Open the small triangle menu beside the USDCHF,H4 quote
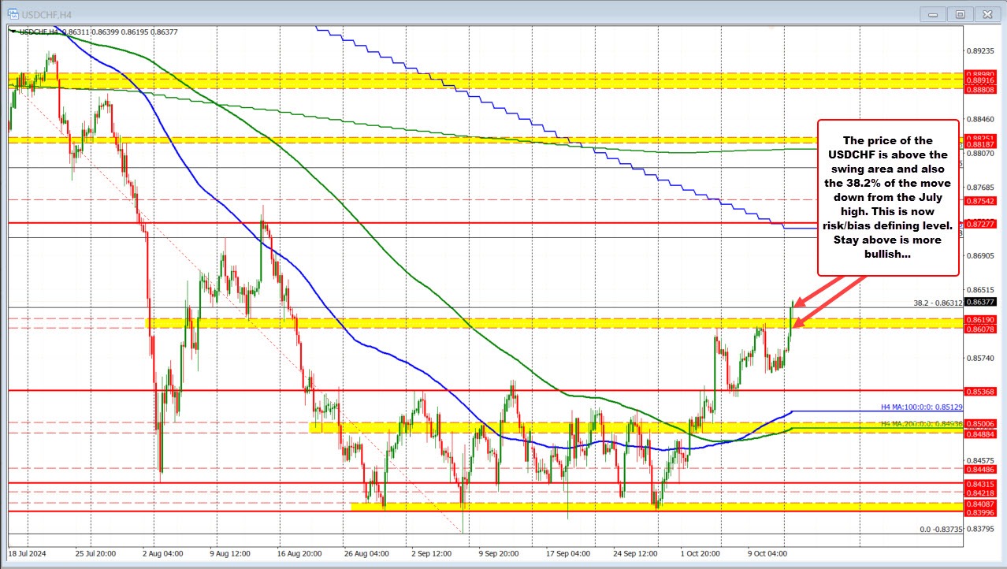Viewport: 1007px width, 569px height. [x=12, y=31]
